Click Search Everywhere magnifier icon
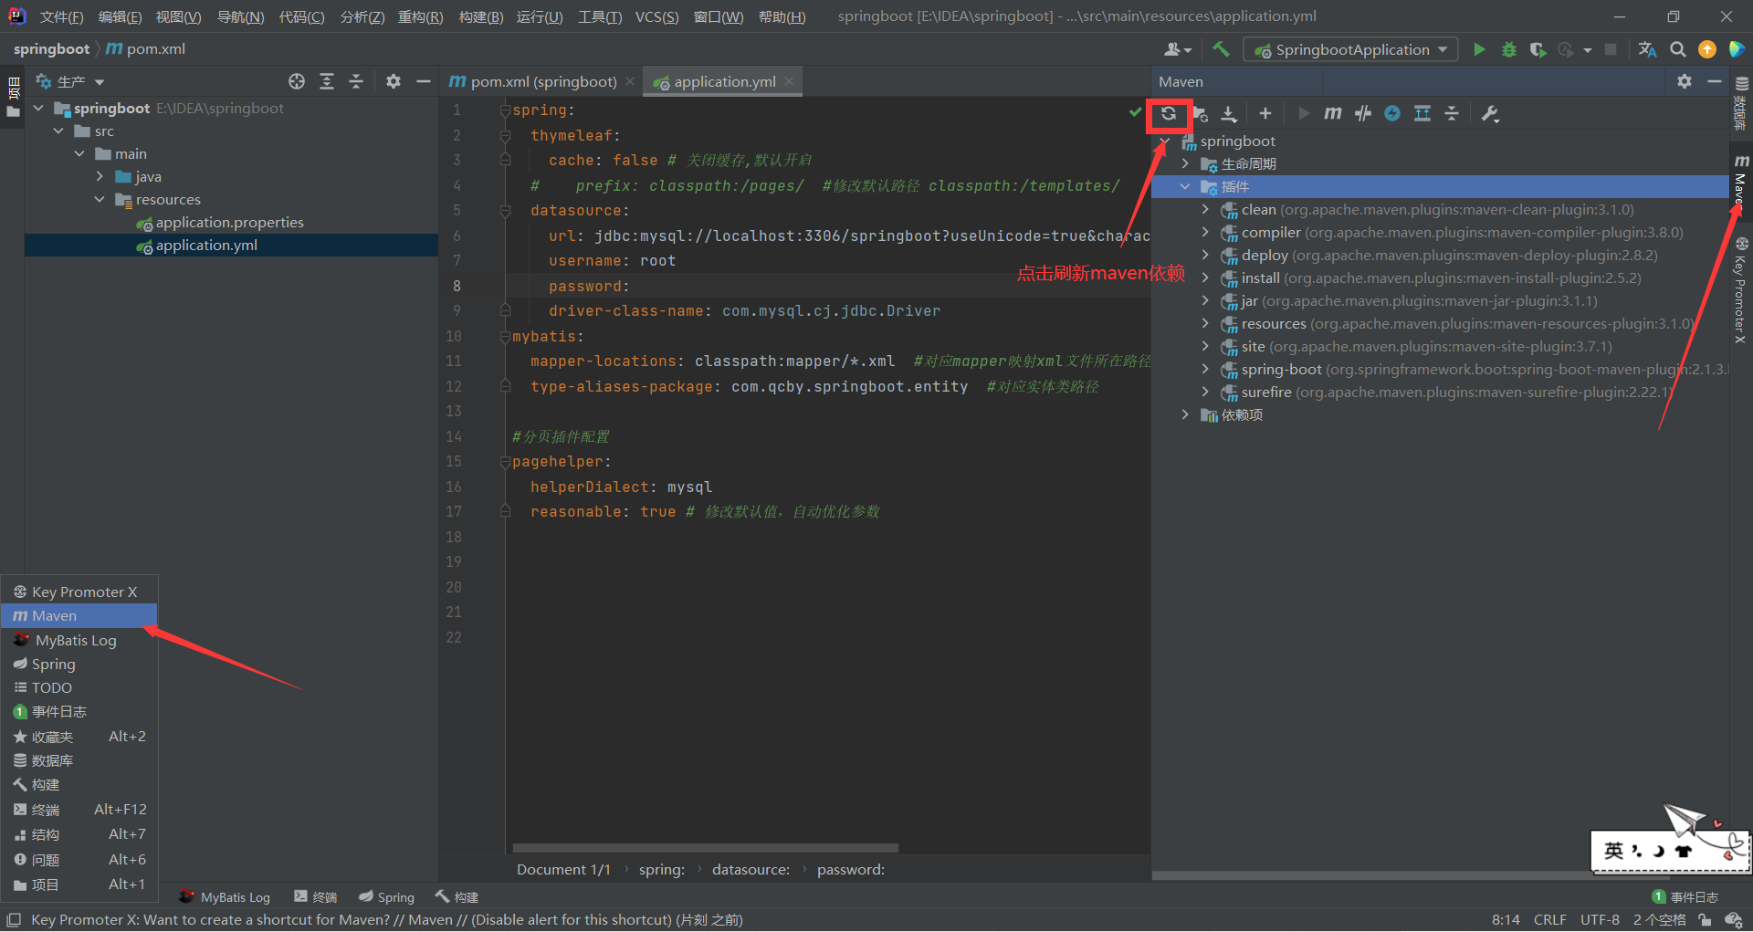The height and width of the screenshot is (932, 1753). (1678, 49)
